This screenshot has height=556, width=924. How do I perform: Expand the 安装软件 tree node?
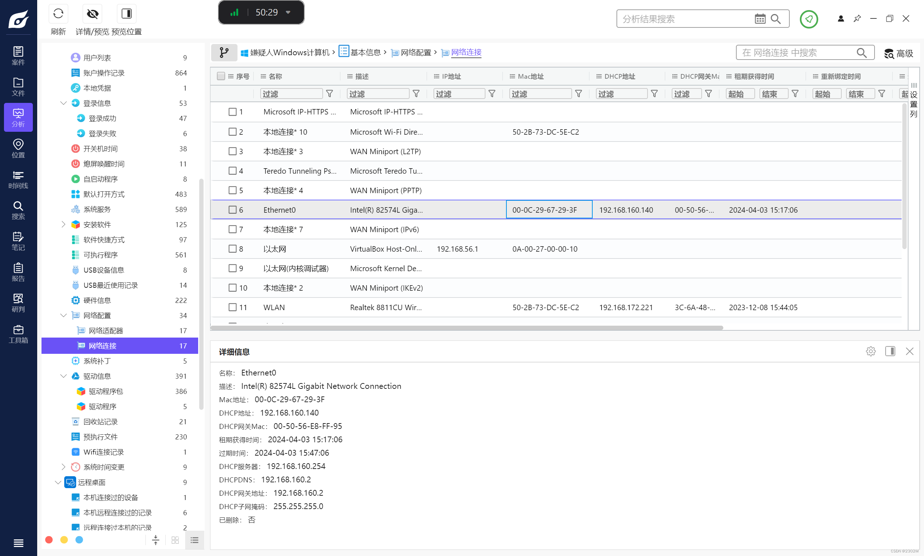[x=63, y=225]
